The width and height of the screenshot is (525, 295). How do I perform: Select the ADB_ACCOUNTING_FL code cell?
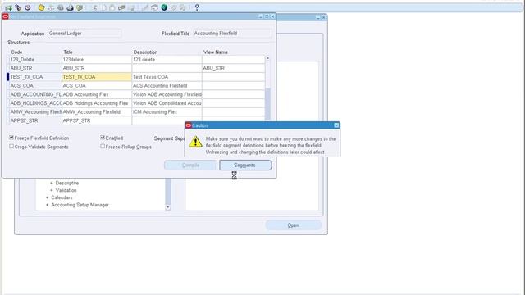tap(35, 94)
